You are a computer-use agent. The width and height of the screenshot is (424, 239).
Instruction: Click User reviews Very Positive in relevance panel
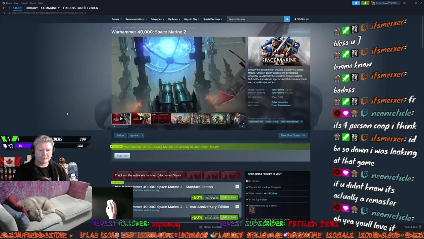tap(271, 193)
